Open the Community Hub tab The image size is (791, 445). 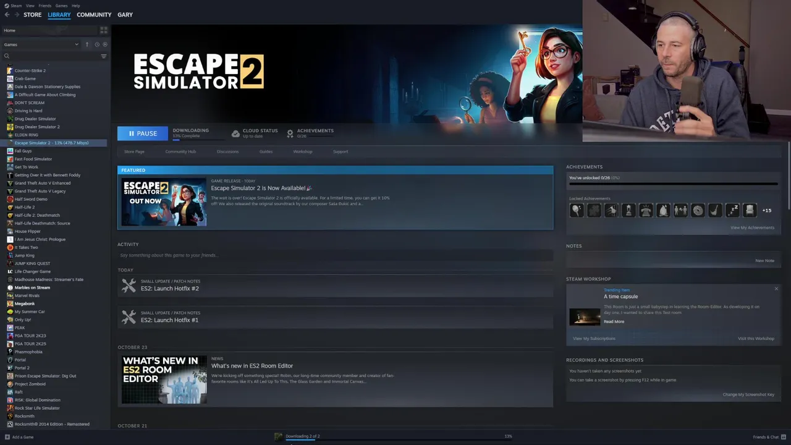click(180, 151)
